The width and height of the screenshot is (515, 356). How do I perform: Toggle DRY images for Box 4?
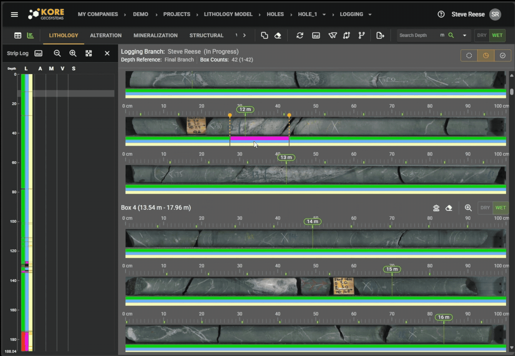coord(485,208)
